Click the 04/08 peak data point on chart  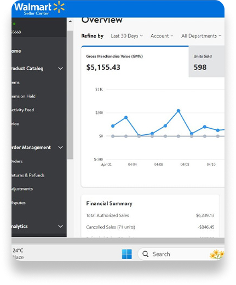point(179,111)
